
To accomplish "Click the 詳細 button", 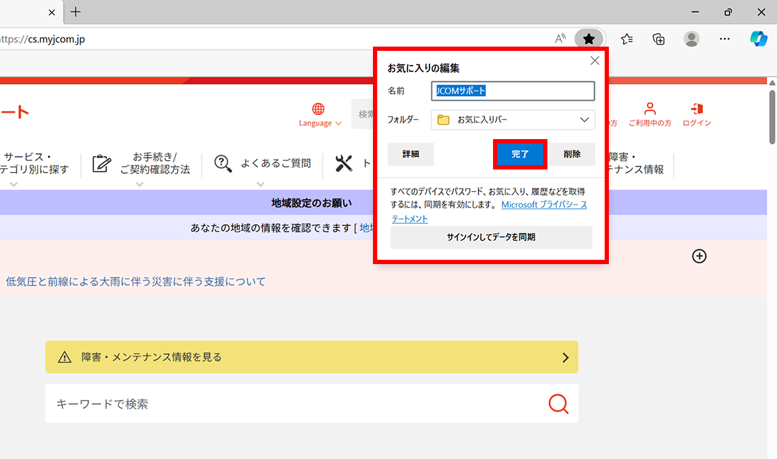I will 410,154.
